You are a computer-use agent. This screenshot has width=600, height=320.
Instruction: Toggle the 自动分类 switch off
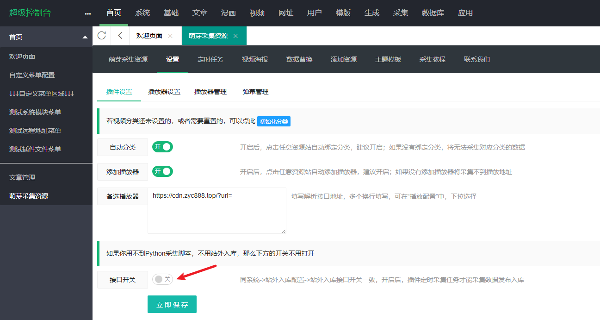tap(162, 147)
